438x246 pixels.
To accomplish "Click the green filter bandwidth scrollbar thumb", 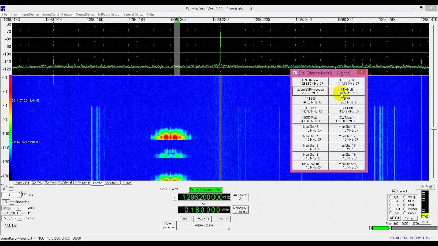I will point(381,228).
